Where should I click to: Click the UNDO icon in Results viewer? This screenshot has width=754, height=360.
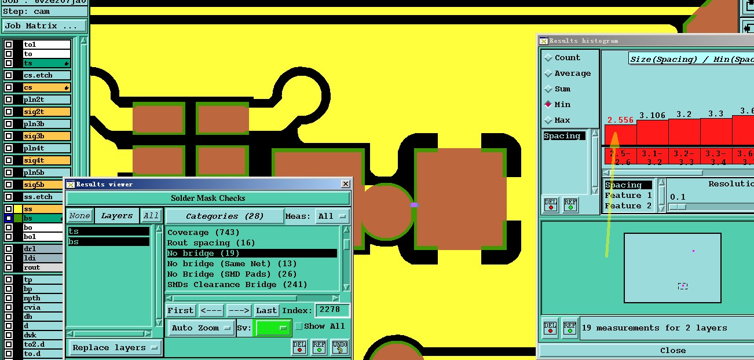(340, 347)
